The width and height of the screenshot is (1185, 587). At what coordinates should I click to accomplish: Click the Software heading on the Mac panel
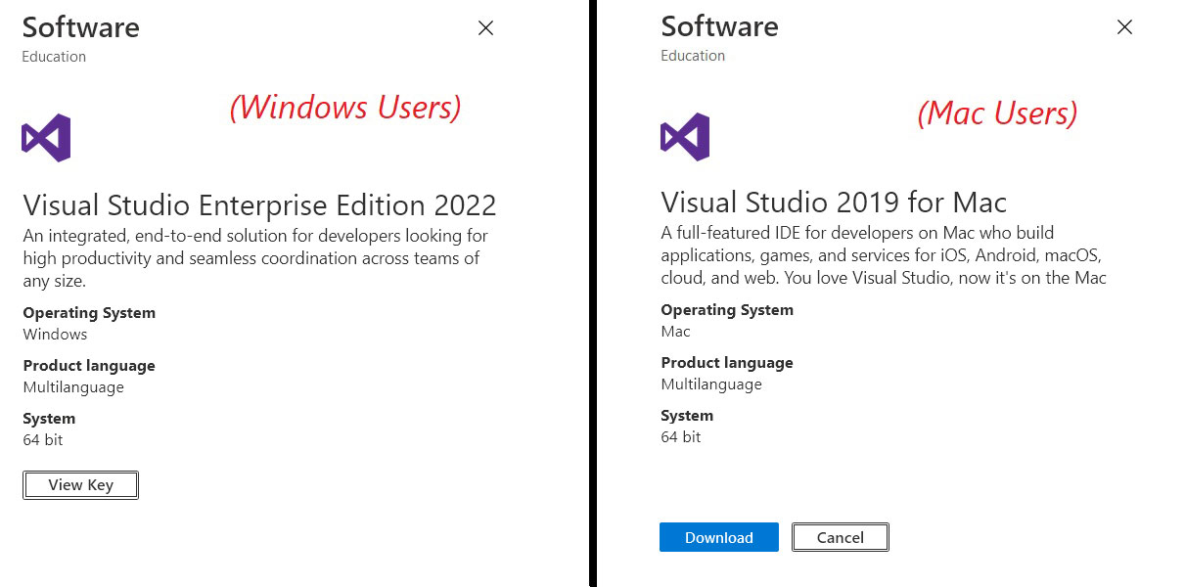click(x=719, y=25)
